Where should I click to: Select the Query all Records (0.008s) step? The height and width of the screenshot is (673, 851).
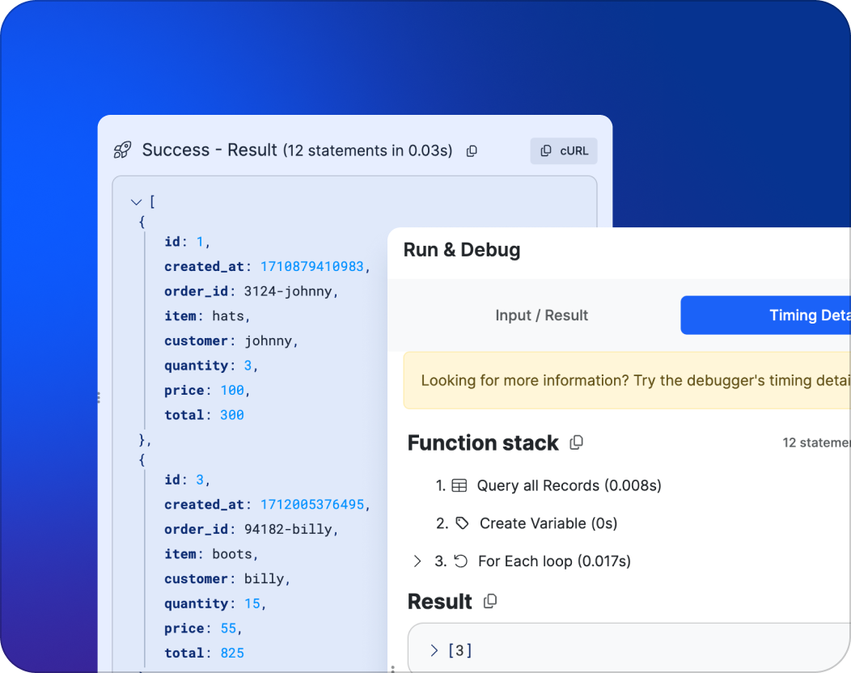click(x=569, y=485)
